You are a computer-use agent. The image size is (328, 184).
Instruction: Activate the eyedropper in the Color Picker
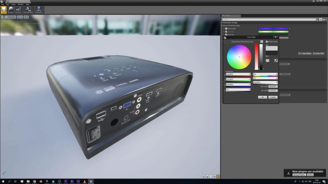(276, 61)
